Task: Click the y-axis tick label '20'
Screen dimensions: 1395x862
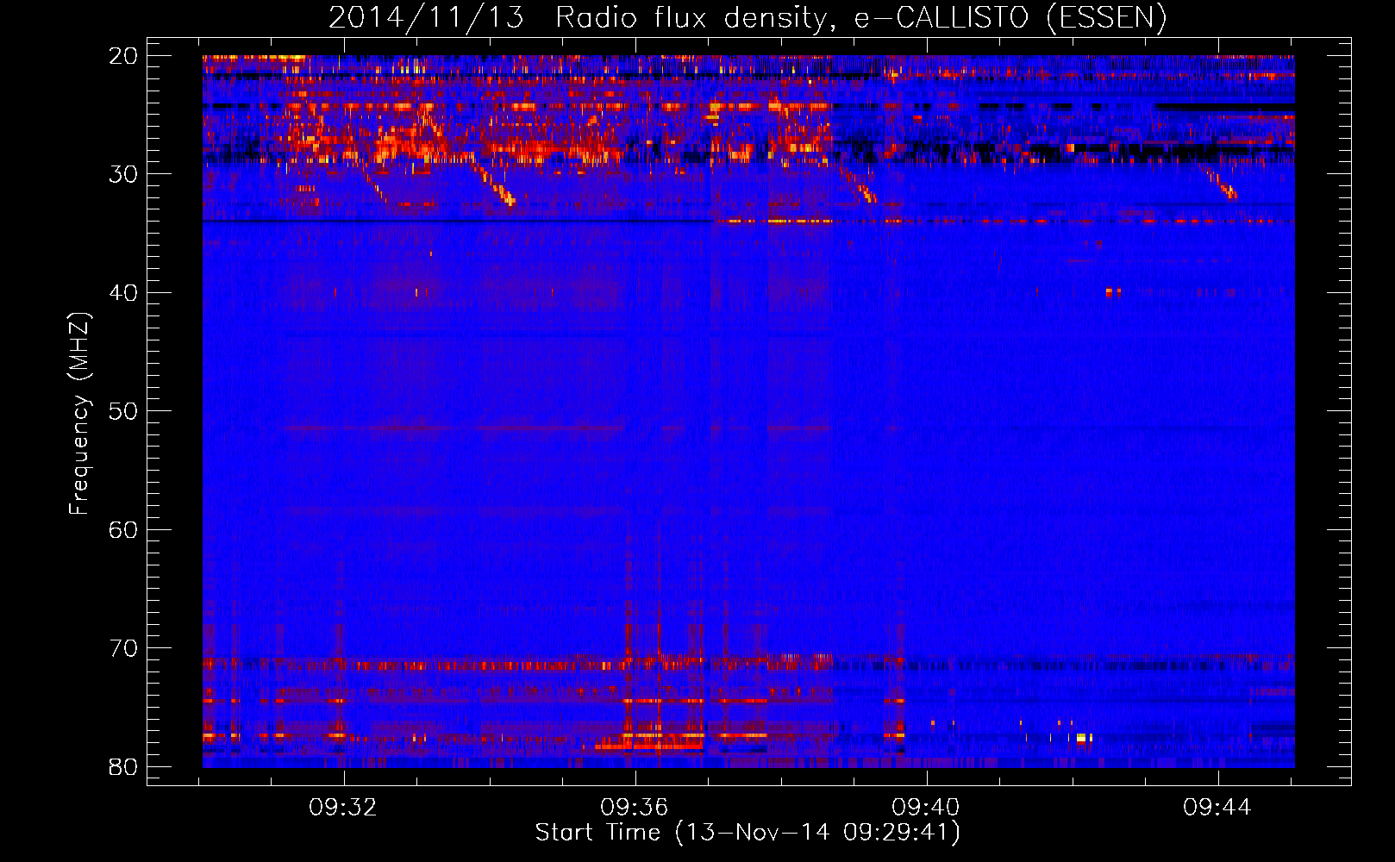Action: coord(123,56)
